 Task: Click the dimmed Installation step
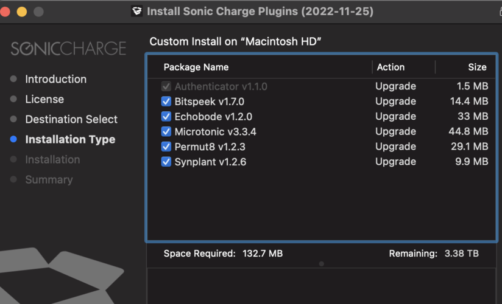tap(52, 159)
